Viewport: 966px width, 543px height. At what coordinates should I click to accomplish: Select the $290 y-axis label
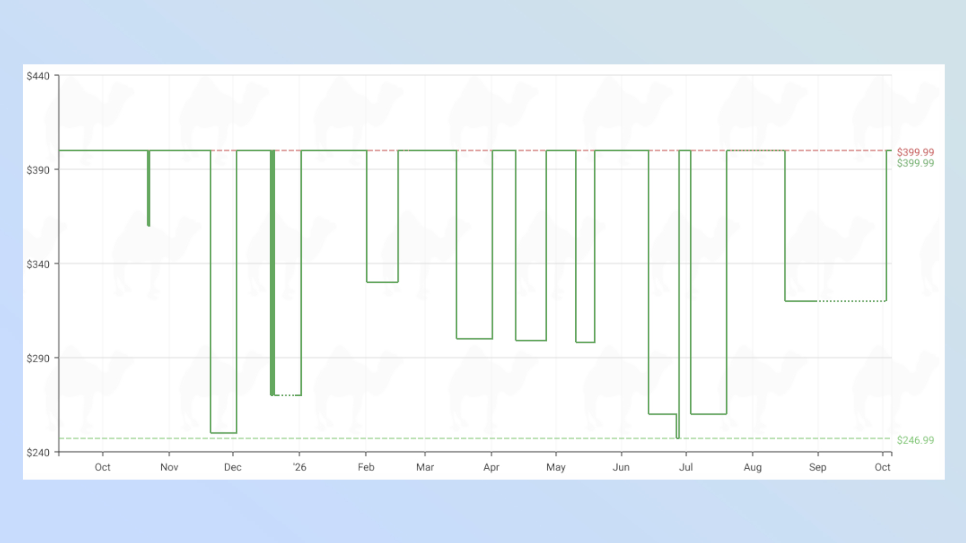point(38,358)
